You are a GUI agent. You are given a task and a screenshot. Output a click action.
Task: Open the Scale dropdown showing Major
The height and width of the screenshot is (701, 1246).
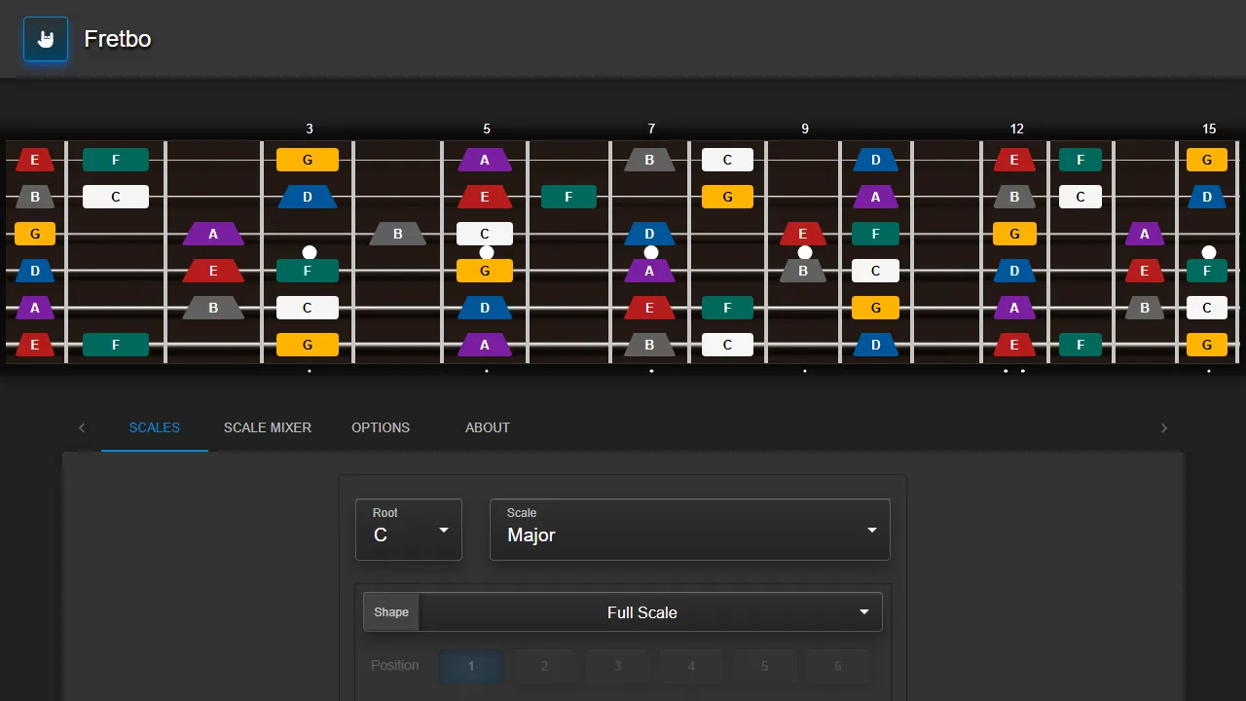[690, 530]
